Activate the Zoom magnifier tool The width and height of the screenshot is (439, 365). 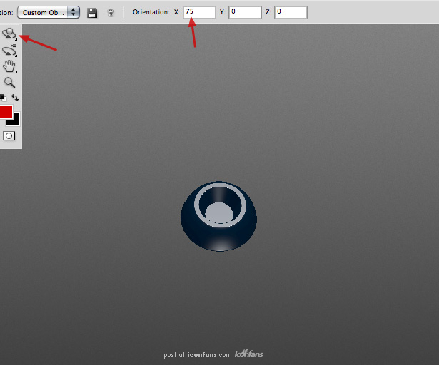[x=9, y=83]
